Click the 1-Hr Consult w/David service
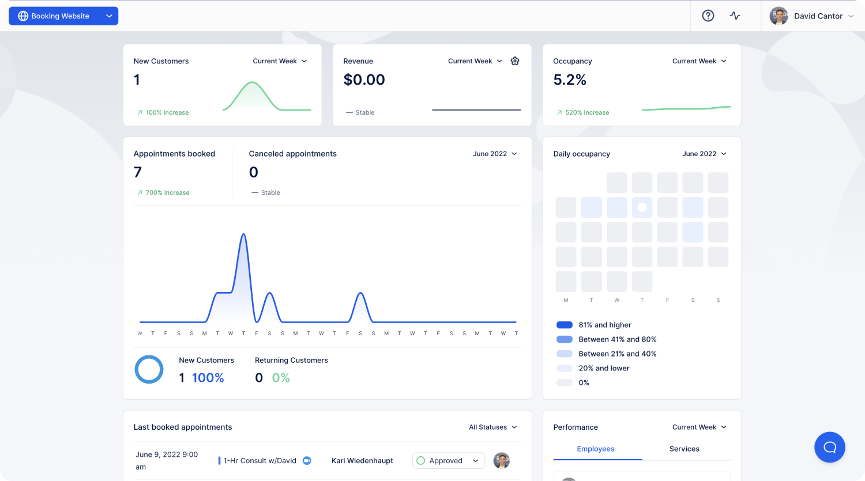This screenshot has width=865, height=481. (260, 461)
